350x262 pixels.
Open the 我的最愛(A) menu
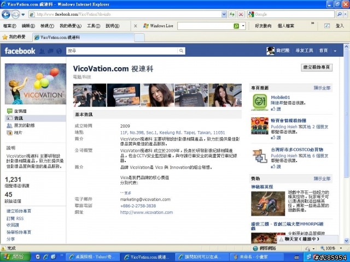[71, 26]
